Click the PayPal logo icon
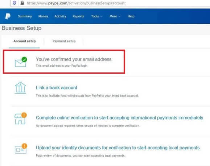This screenshot has width=210, height=166. [x=8, y=16]
